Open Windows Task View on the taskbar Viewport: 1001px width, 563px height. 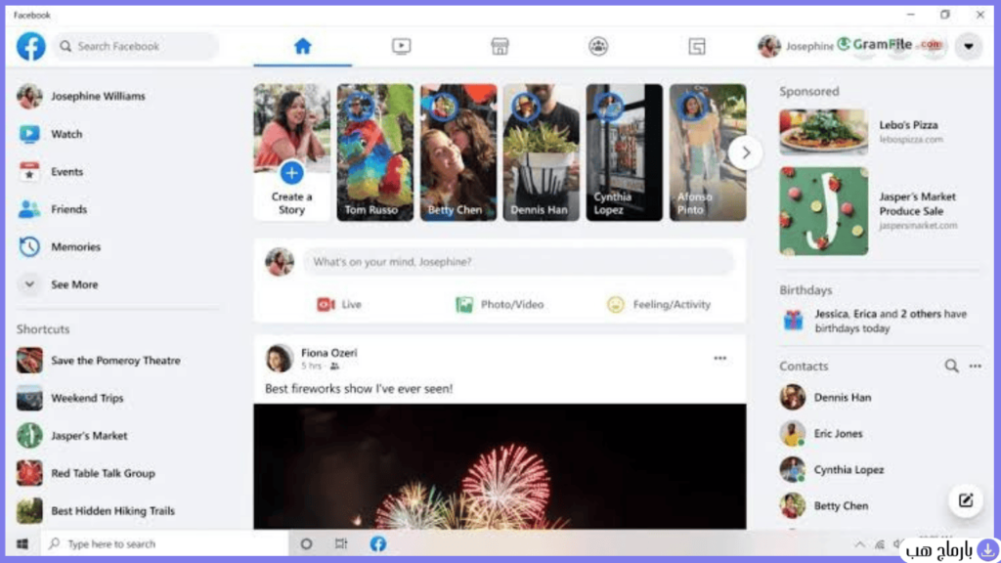[341, 543]
